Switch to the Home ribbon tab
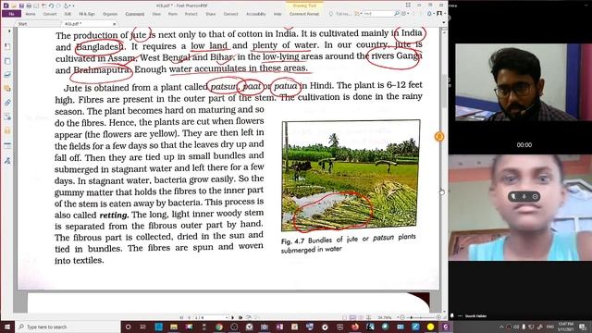Image resolution: width=592 pixels, height=333 pixels. tap(31, 14)
